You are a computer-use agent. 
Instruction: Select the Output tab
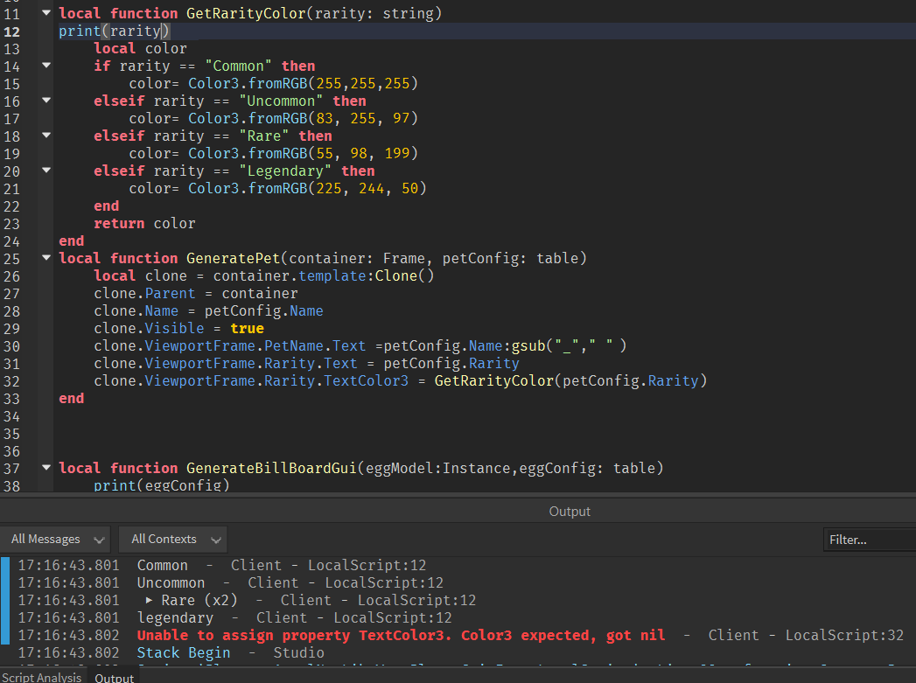tap(114, 677)
